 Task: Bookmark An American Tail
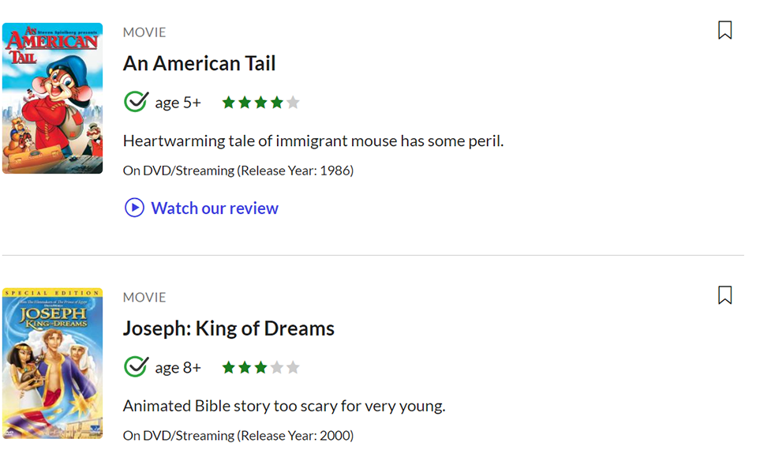(x=724, y=29)
